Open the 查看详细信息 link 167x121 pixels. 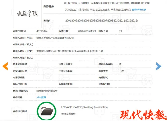click(139, 10)
